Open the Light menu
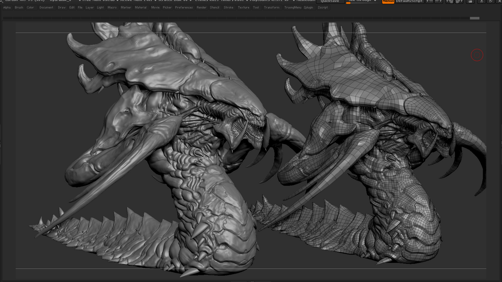This screenshot has height=282, width=502. tap(100, 7)
